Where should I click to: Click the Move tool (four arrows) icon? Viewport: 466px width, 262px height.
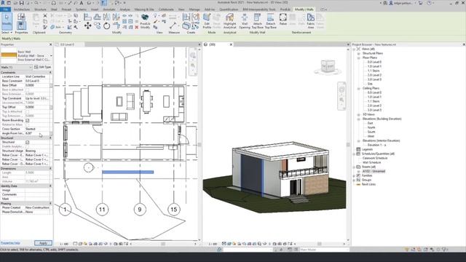coord(87,26)
